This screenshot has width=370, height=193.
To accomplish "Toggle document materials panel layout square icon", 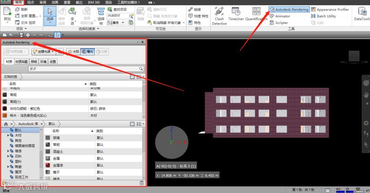I will click(132, 77).
